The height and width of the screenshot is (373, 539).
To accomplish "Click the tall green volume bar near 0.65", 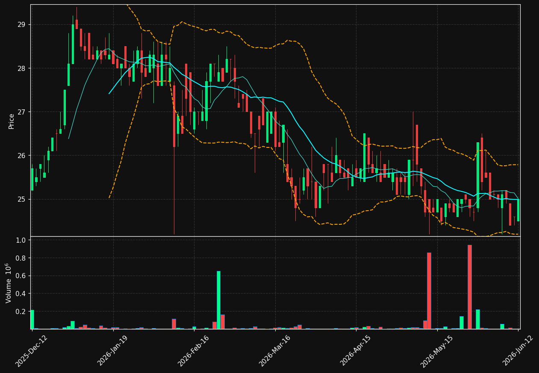I will point(218,300).
